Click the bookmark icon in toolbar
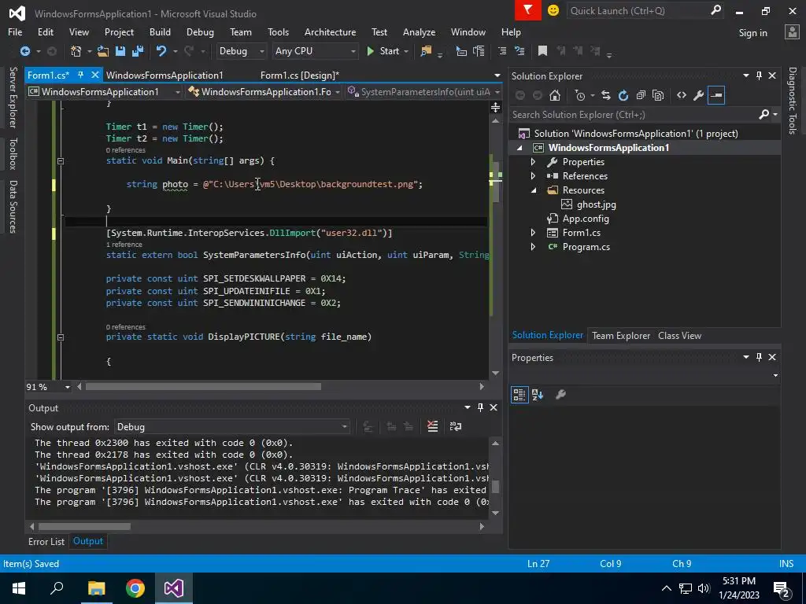The image size is (806, 604). (542, 51)
